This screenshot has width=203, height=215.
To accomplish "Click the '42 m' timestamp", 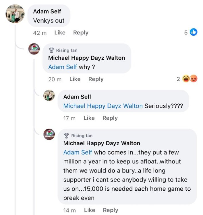I will click(40, 33).
